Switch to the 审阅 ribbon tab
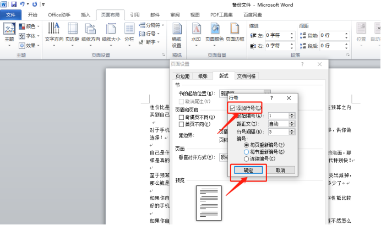The height and width of the screenshot is (225, 381). pos(175,15)
